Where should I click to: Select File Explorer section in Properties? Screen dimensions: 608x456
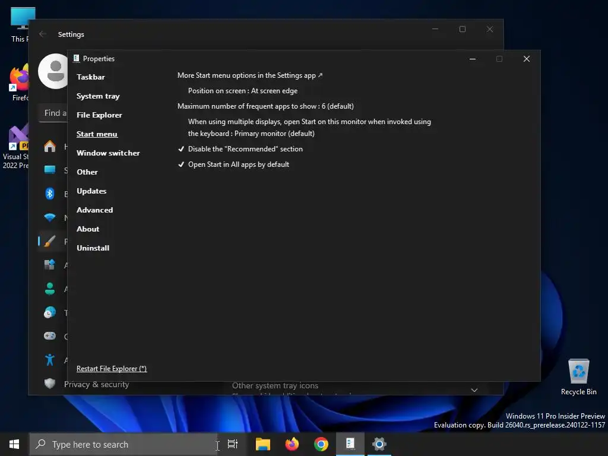(x=99, y=115)
